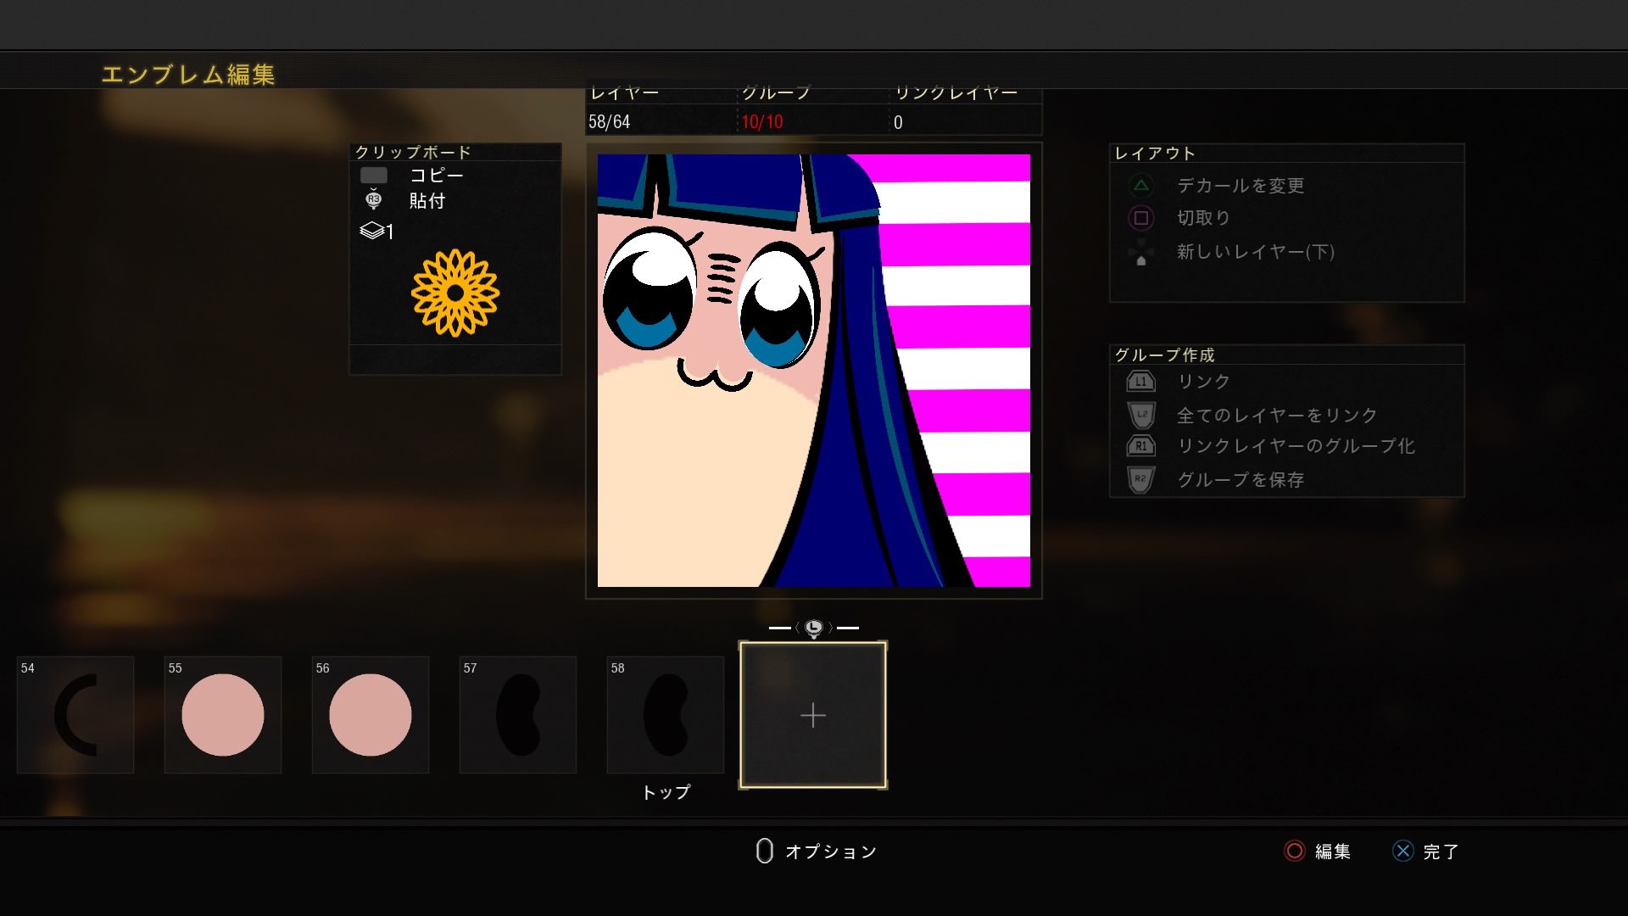Click the sunflower decal in the clipboard
Image resolution: width=1628 pixels, height=916 pixels.
[x=455, y=293]
